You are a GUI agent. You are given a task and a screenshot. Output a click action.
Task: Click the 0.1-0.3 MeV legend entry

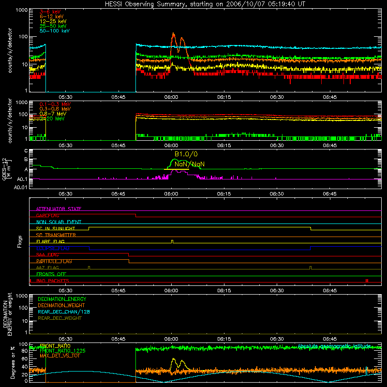(x=55, y=104)
